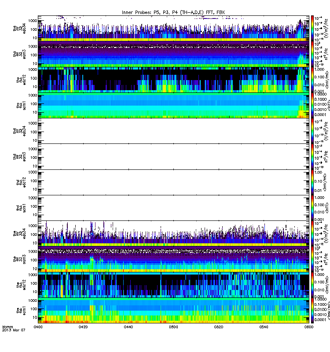Click the date label '2013 Mar 07'

14,330
